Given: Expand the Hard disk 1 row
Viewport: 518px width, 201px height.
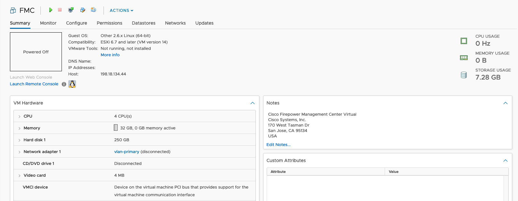Looking at the screenshot, I should [20, 140].
